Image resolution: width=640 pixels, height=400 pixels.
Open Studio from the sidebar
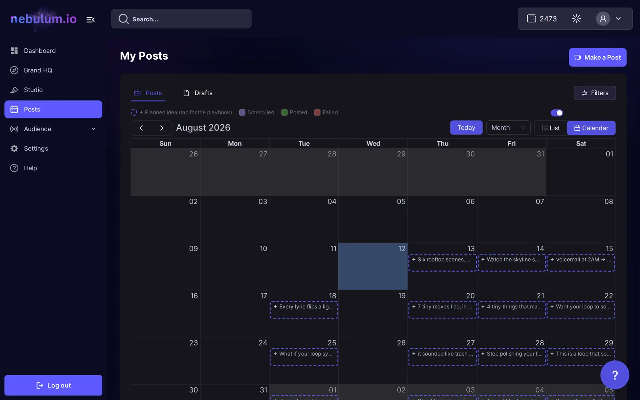pos(53,90)
